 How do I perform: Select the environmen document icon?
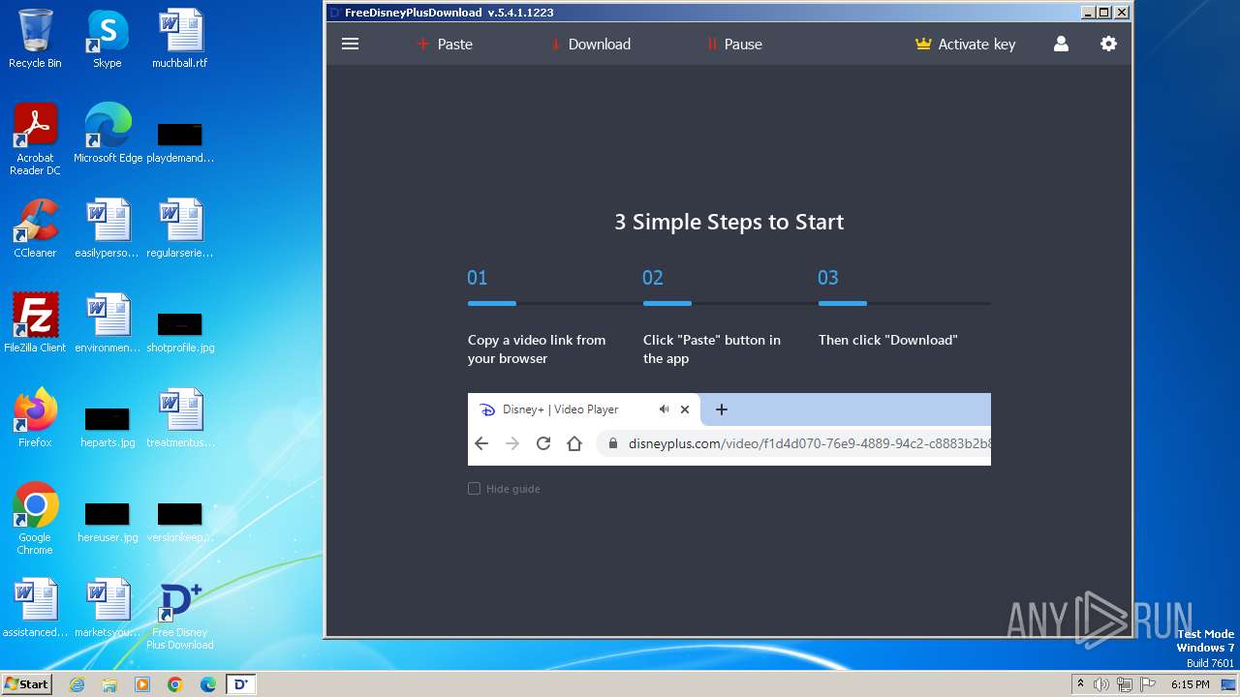point(108,323)
